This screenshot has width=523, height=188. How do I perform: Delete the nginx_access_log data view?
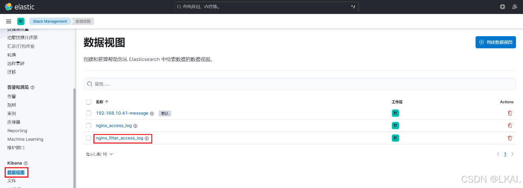coord(510,125)
